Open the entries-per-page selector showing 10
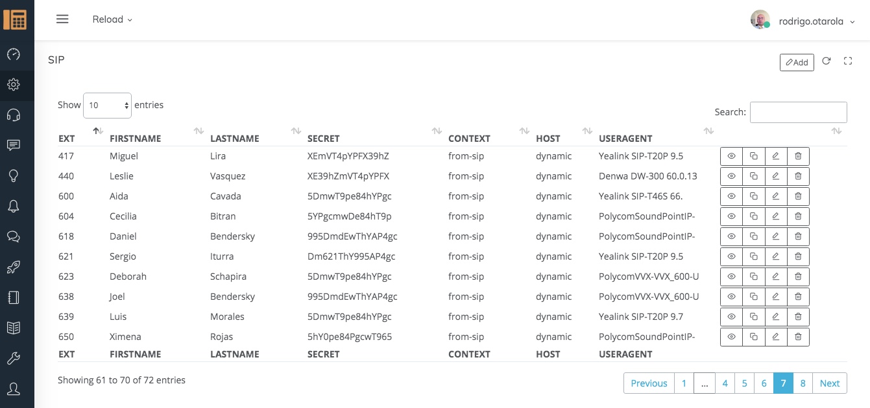870x408 pixels. (107, 105)
